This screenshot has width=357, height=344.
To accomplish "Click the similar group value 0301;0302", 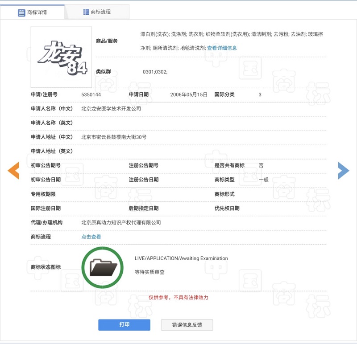I will [x=155, y=72].
